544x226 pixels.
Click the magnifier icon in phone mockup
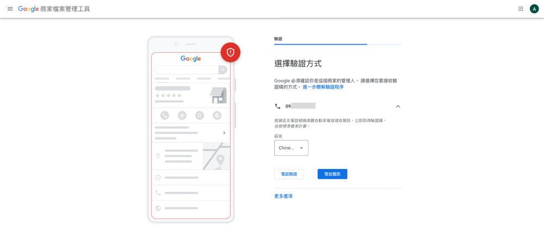(x=222, y=70)
